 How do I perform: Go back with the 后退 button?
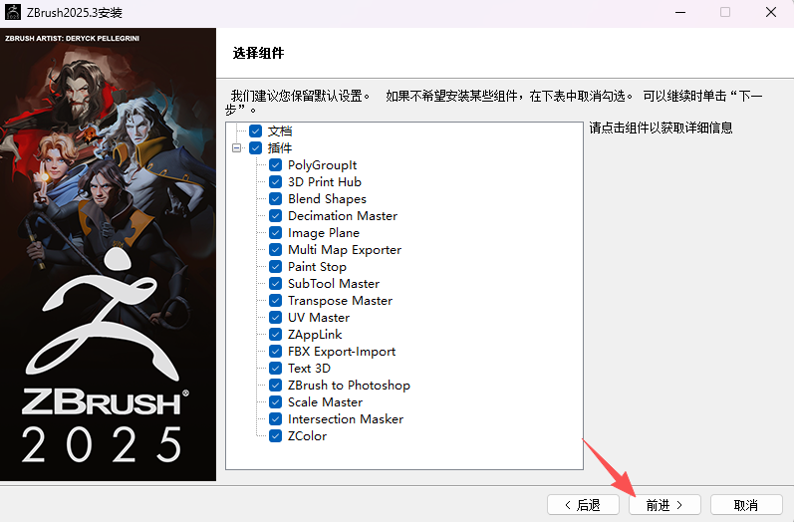point(583,505)
